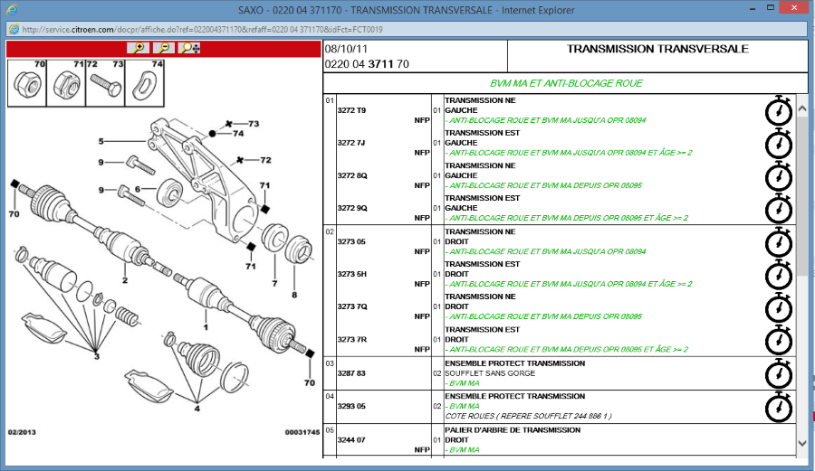Click part reference 3273 05
The width and height of the screenshot is (815, 471).
click(x=351, y=241)
